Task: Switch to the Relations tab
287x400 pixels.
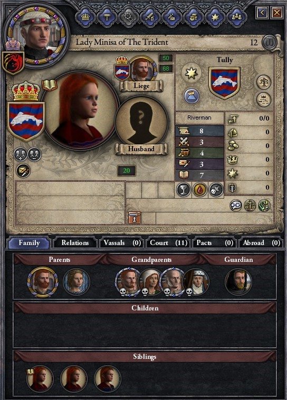Action: [x=75, y=242]
